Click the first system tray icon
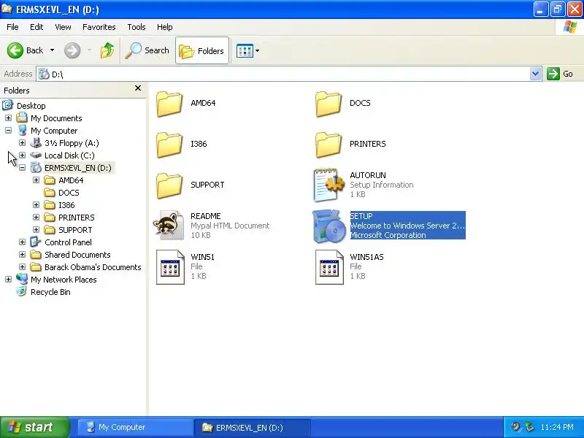The image size is (584, 438). [515, 427]
